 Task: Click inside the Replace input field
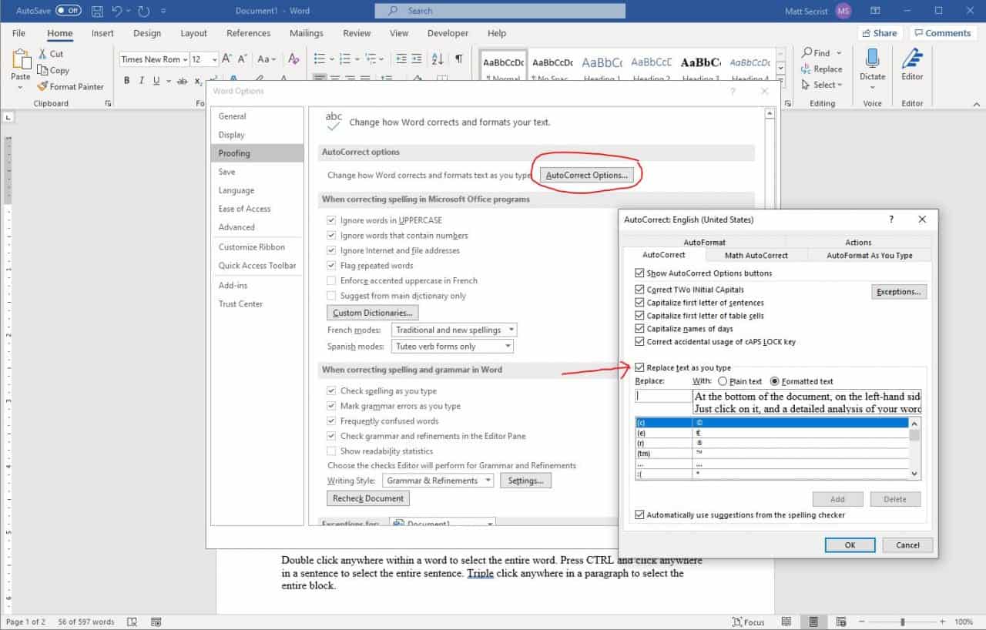click(662, 395)
